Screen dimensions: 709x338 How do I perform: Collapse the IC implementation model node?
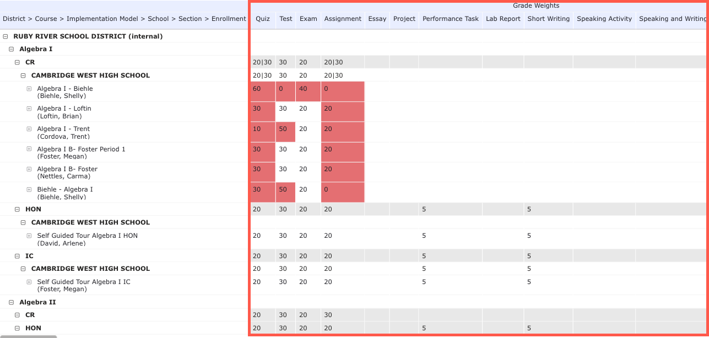[x=17, y=255]
